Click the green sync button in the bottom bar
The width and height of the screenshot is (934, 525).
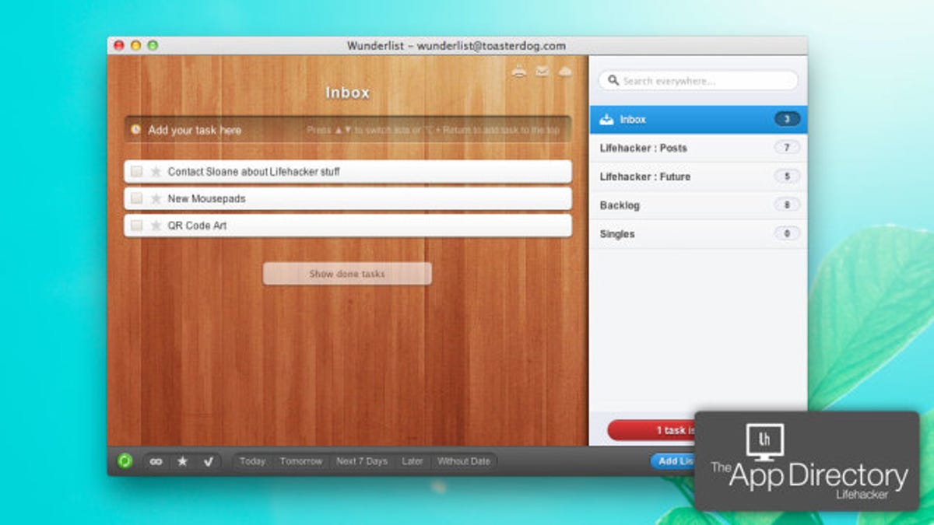[x=125, y=461]
